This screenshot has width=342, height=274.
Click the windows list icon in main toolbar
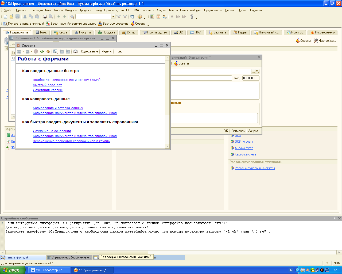[132, 17]
